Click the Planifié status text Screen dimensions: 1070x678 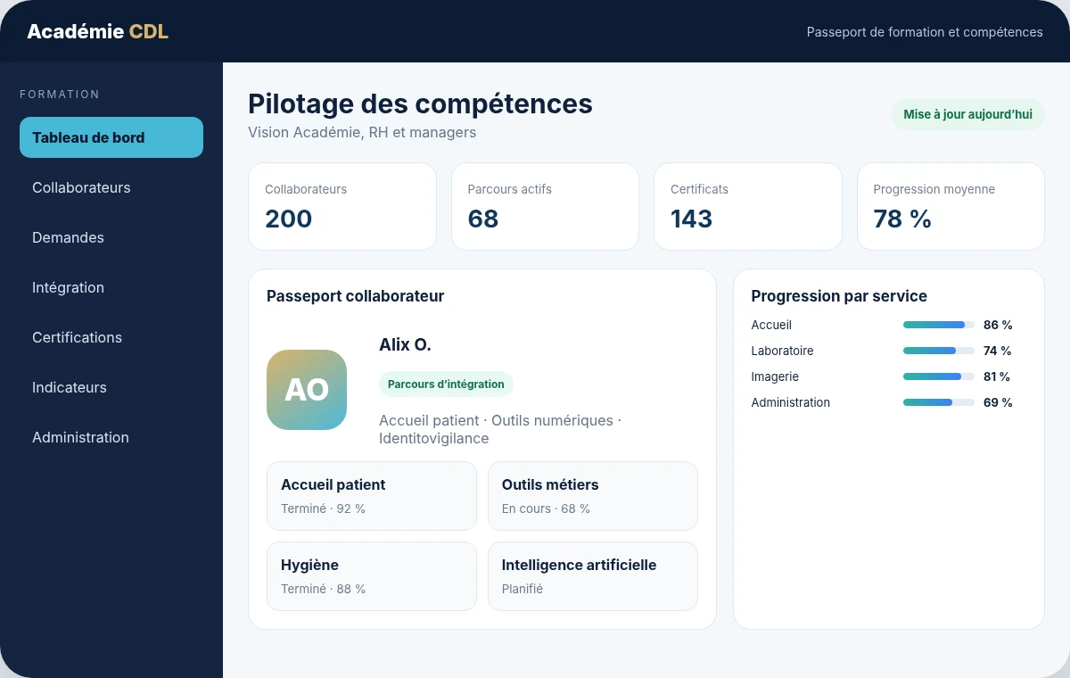523,589
